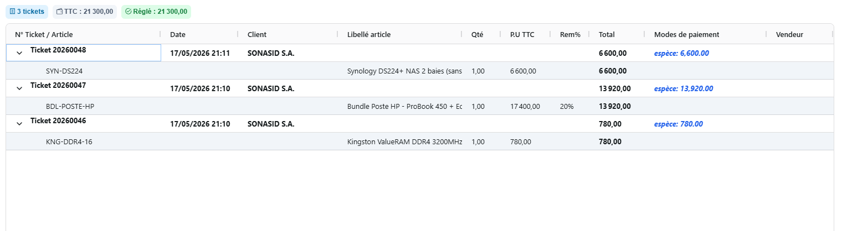
Task: Click total 780,00 in KNG-DDR4-16 row
Action: [610, 141]
